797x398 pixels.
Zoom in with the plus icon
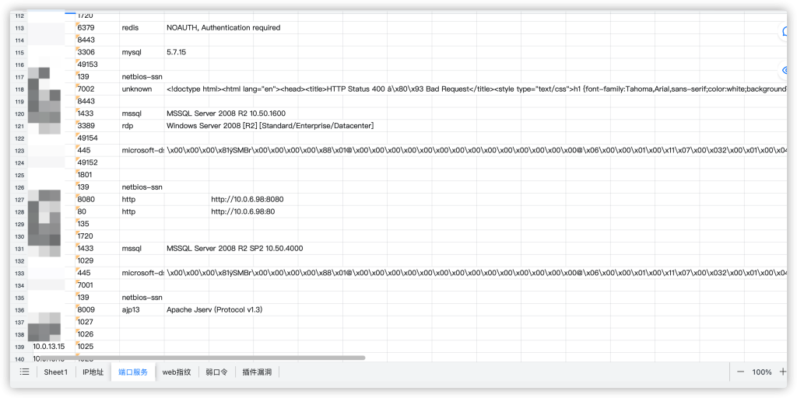pyautogui.click(x=783, y=372)
